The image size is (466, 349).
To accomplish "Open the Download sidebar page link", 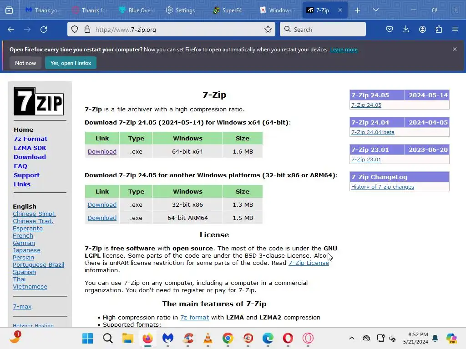I will (30, 157).
